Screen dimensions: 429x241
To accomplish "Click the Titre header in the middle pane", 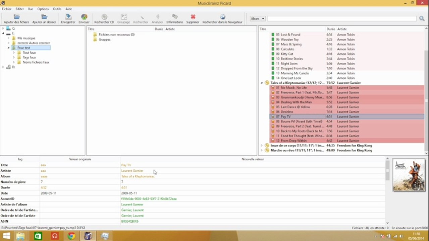I will click(91, 29).
